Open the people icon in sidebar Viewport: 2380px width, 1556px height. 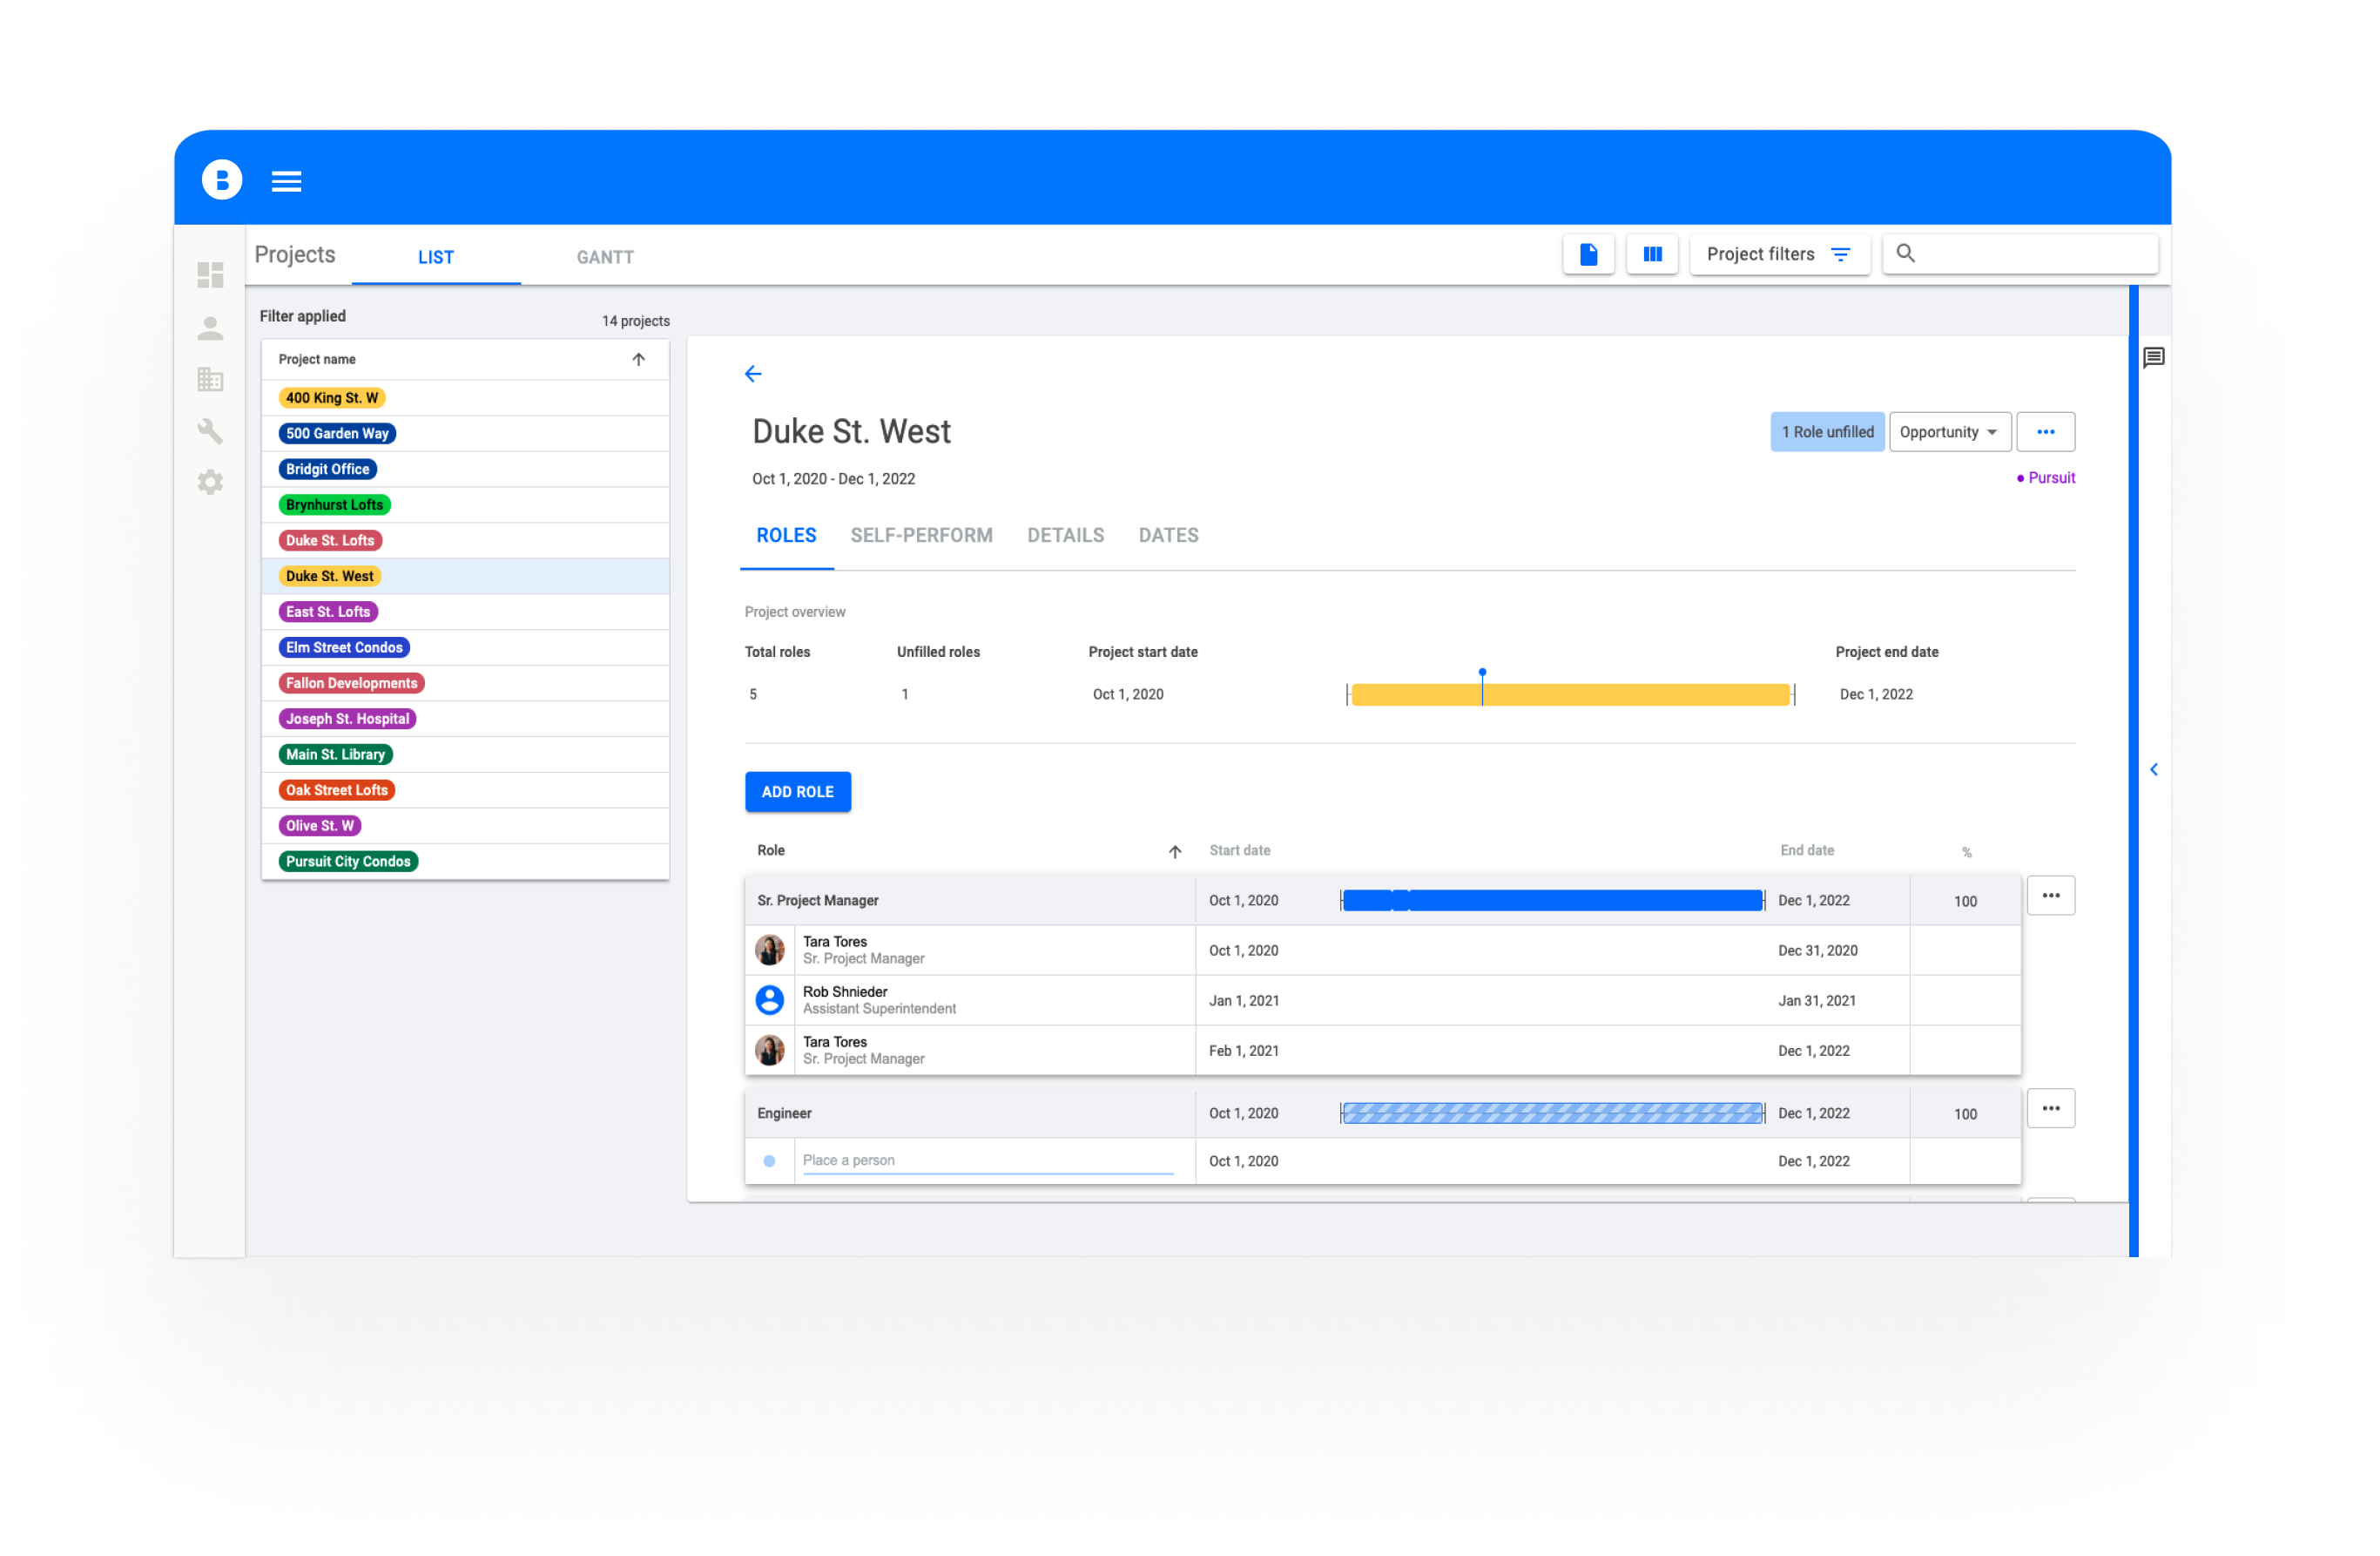coord(210,328)
